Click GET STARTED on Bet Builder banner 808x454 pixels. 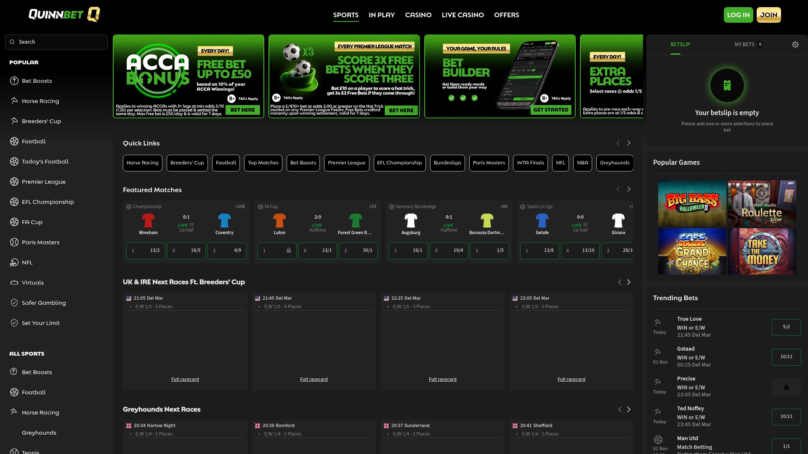[x=551, y=110]
